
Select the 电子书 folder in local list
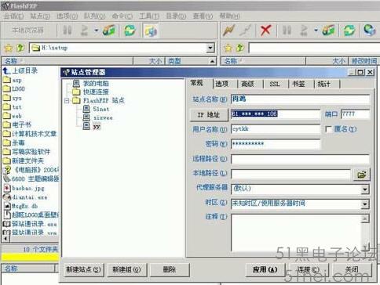pyautogui.click(x=21, y=124)
